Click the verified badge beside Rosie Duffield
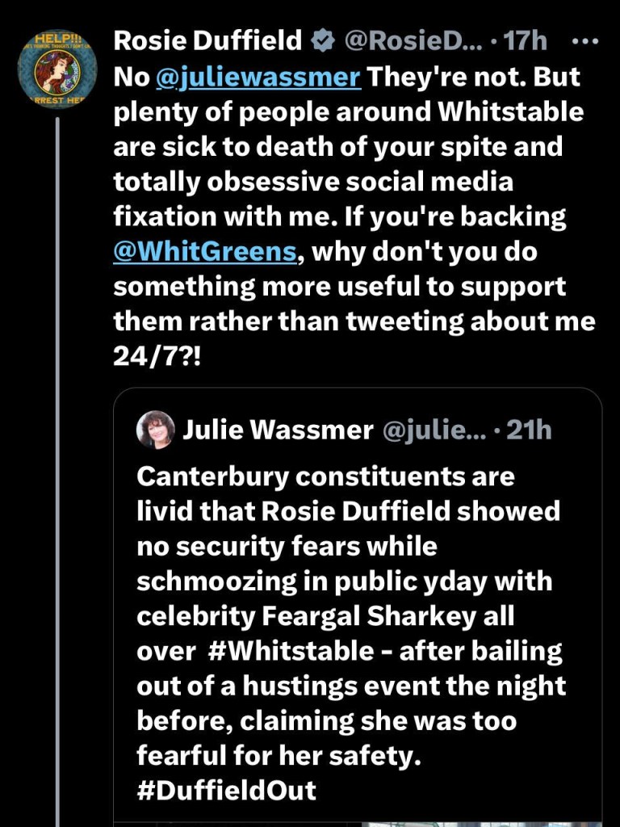 [x=323, y=40]
